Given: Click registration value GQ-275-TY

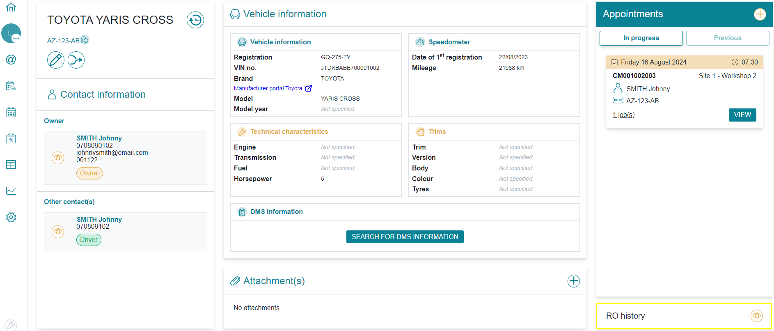Looking at the screenshot, I should click(336, 57).
